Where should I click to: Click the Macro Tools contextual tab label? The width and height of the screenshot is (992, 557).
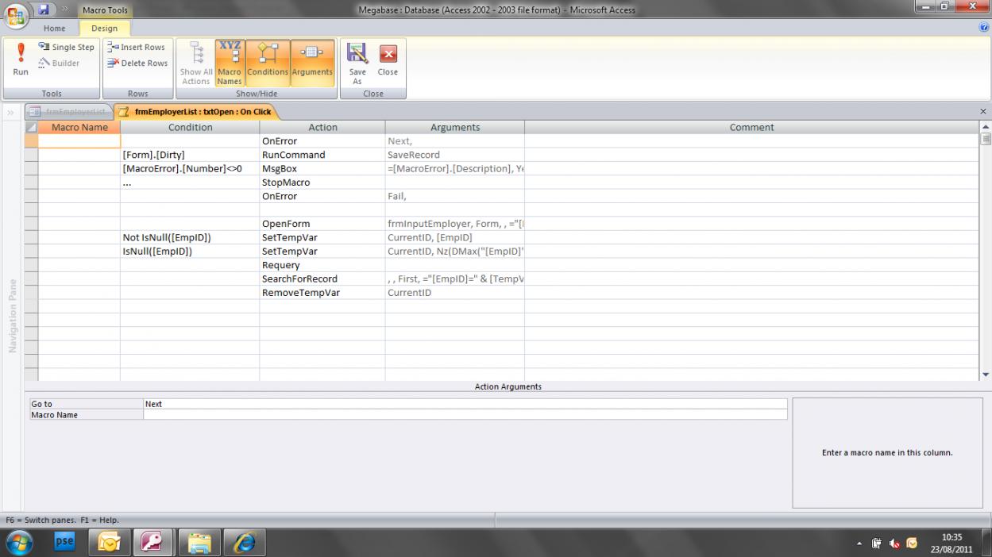[x=105, y=10]
